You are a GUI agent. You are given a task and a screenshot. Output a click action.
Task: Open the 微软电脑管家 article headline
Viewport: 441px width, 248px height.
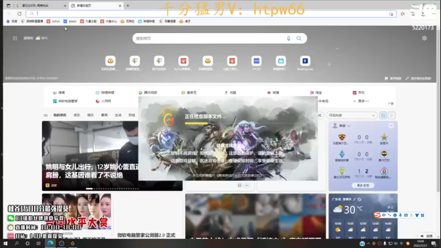click(146, 235)
